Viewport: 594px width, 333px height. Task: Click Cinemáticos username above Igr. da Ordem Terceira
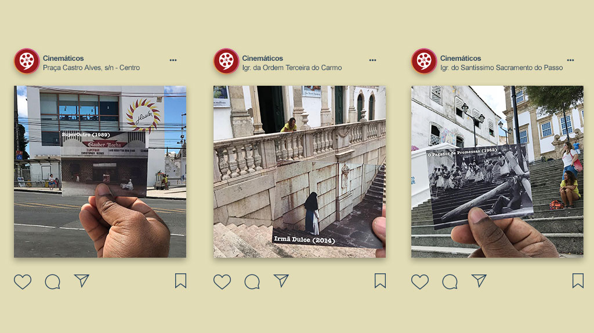coord(263,58)
